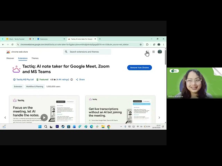Close the Meet – Tactiq Tutorial tab
The image size is (222, 166).
[33, 39]
